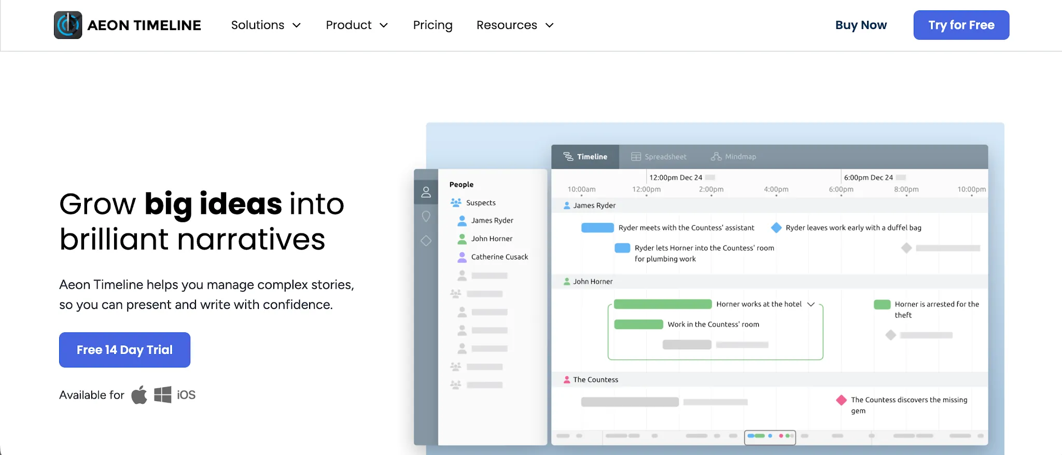The image size is (1062, 455).
Task: Click the 4:00pm time label
Action: click(776, 189)
